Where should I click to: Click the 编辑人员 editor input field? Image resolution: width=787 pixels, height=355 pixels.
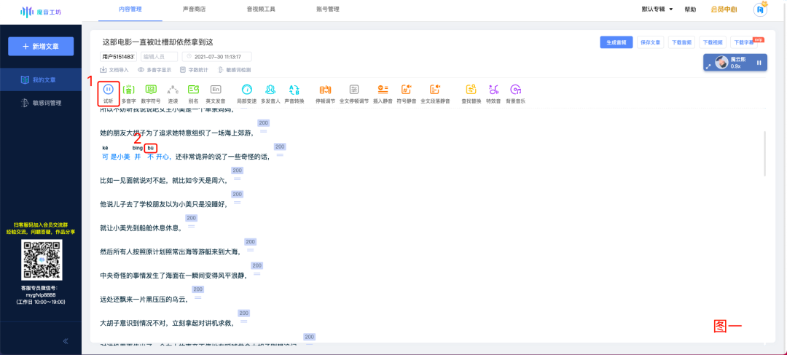[158, 56]
